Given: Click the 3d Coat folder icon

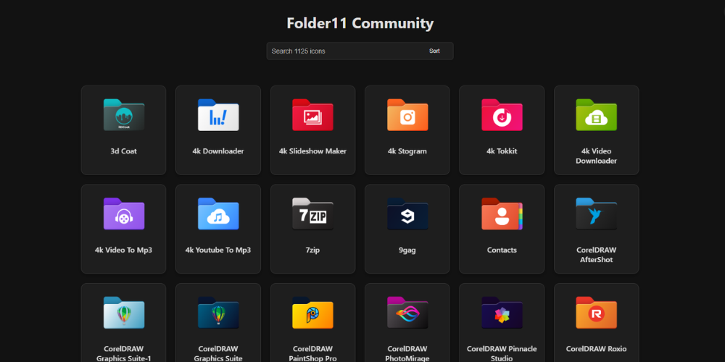Looking at the screenshot, I should [x=123, y=115].
